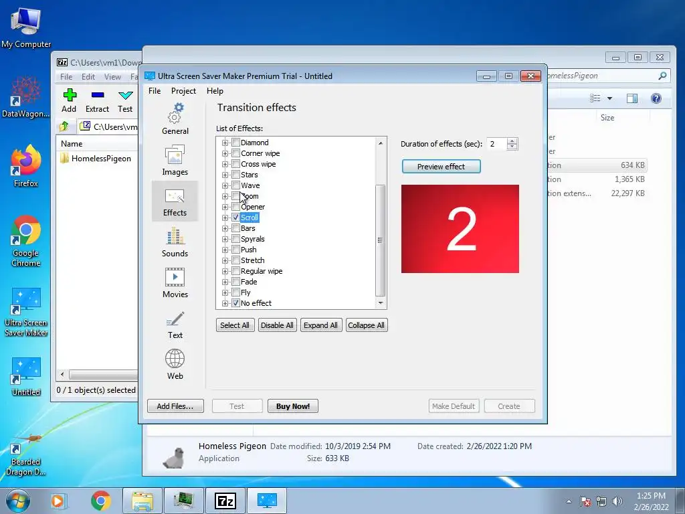Screen dimensions: 685x514
Task: Expand the Regular wipe tree node
Action: pyautogui.click(x=225, y=271)
